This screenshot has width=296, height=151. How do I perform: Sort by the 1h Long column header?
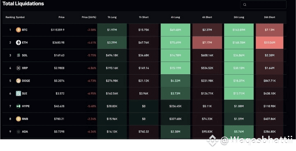pos(112,17)
